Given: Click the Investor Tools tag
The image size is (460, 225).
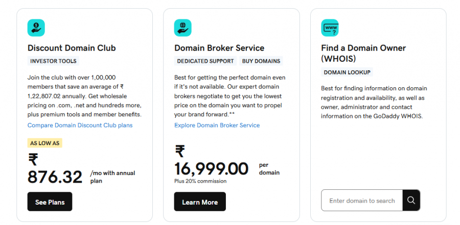Looking at the screenshot, I should [53, 61].
